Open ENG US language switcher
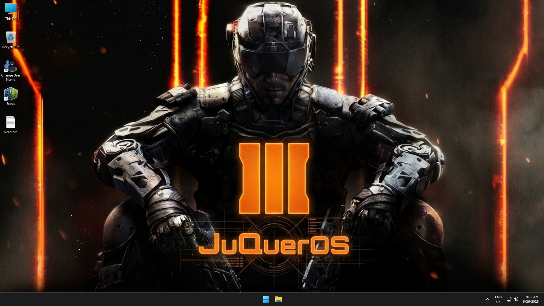 (498, 299)
